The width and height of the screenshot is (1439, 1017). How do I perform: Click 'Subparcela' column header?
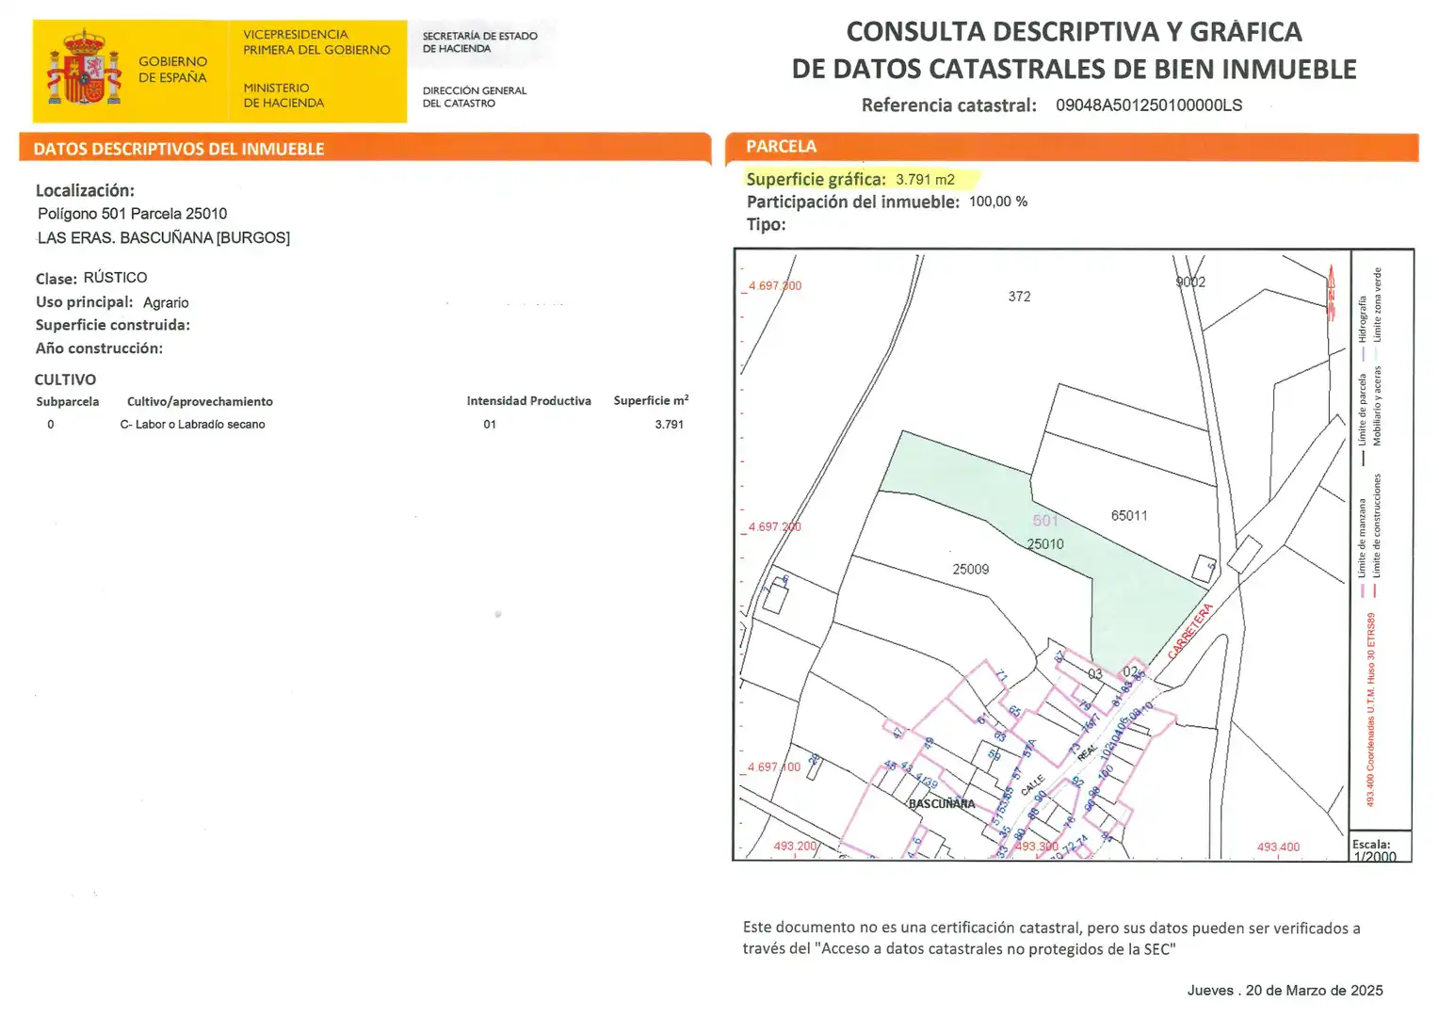[67, 401]
